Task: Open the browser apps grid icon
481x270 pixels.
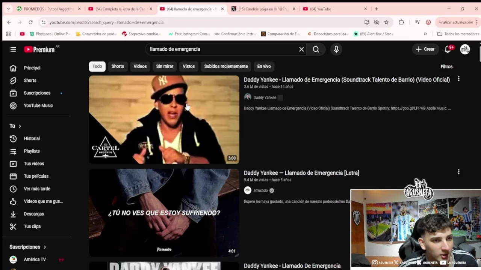Action: (x=8, y=34)
